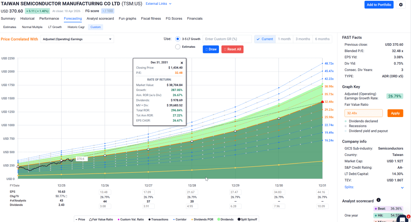Viewport: 411px width, 222px height.
Task: Click the Add to Portfolio button
Action: coord(379,5)
